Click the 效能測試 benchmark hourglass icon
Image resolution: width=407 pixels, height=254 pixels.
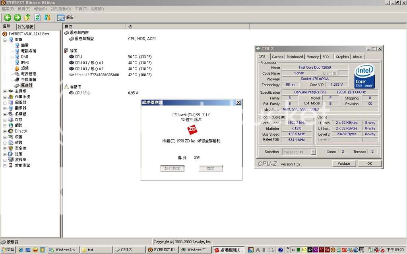11,165
